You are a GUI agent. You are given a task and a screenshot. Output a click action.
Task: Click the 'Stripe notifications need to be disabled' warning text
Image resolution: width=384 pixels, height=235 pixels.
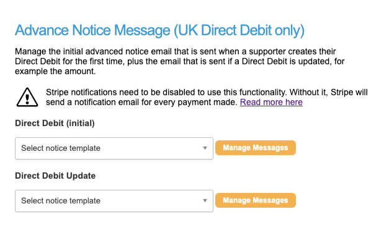click(x=207, y=97)
